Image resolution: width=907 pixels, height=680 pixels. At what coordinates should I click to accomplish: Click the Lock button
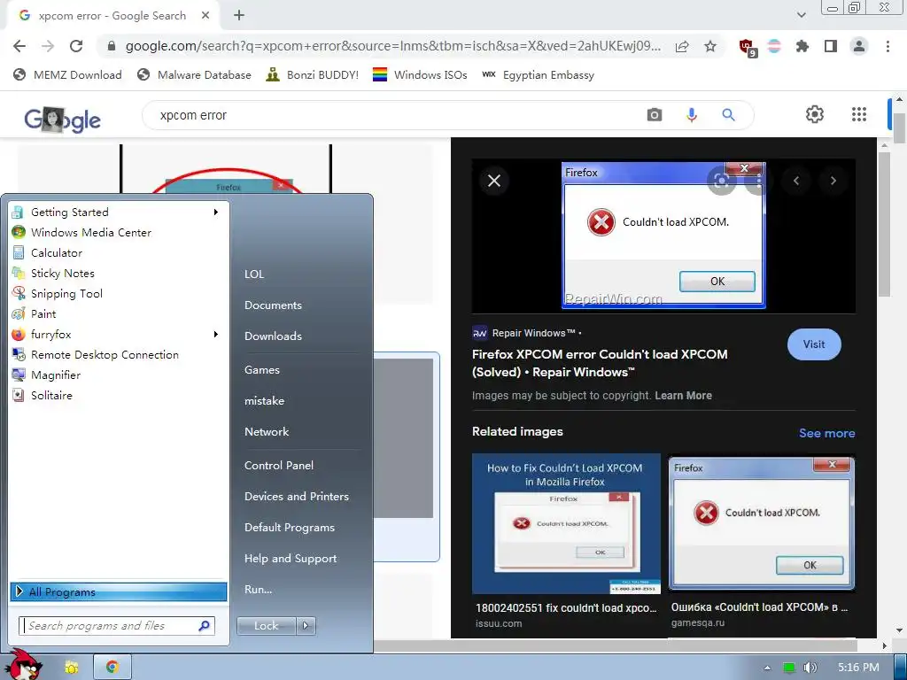(x=266, y=626)
